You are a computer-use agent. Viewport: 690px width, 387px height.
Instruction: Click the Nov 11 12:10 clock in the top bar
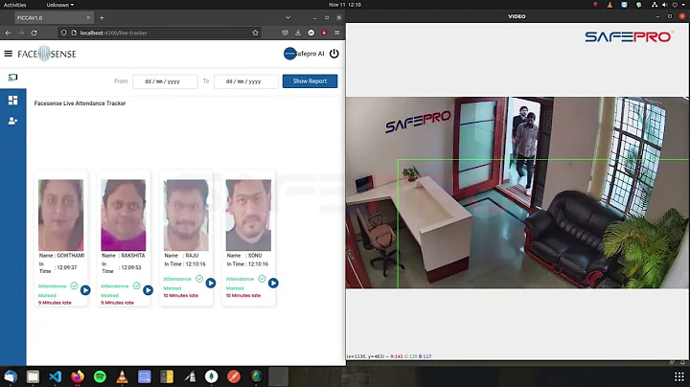pos(345,5)
